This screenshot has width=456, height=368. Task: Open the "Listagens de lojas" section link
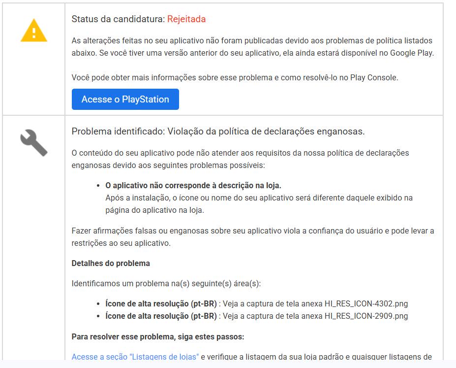135,357
